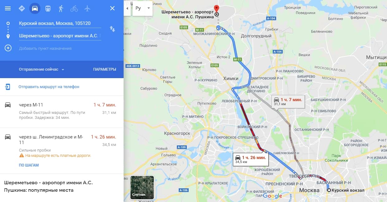Open the hamburger main menu
The width and height of the screenshot is (387, 202).
8,8
